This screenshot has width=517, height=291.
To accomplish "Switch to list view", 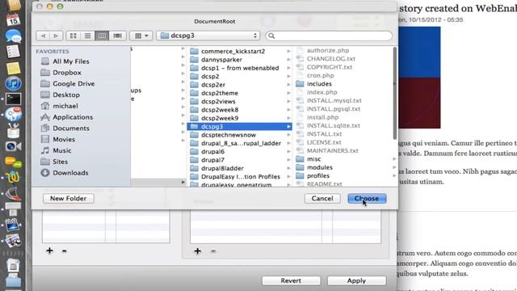I will point(87,36).
